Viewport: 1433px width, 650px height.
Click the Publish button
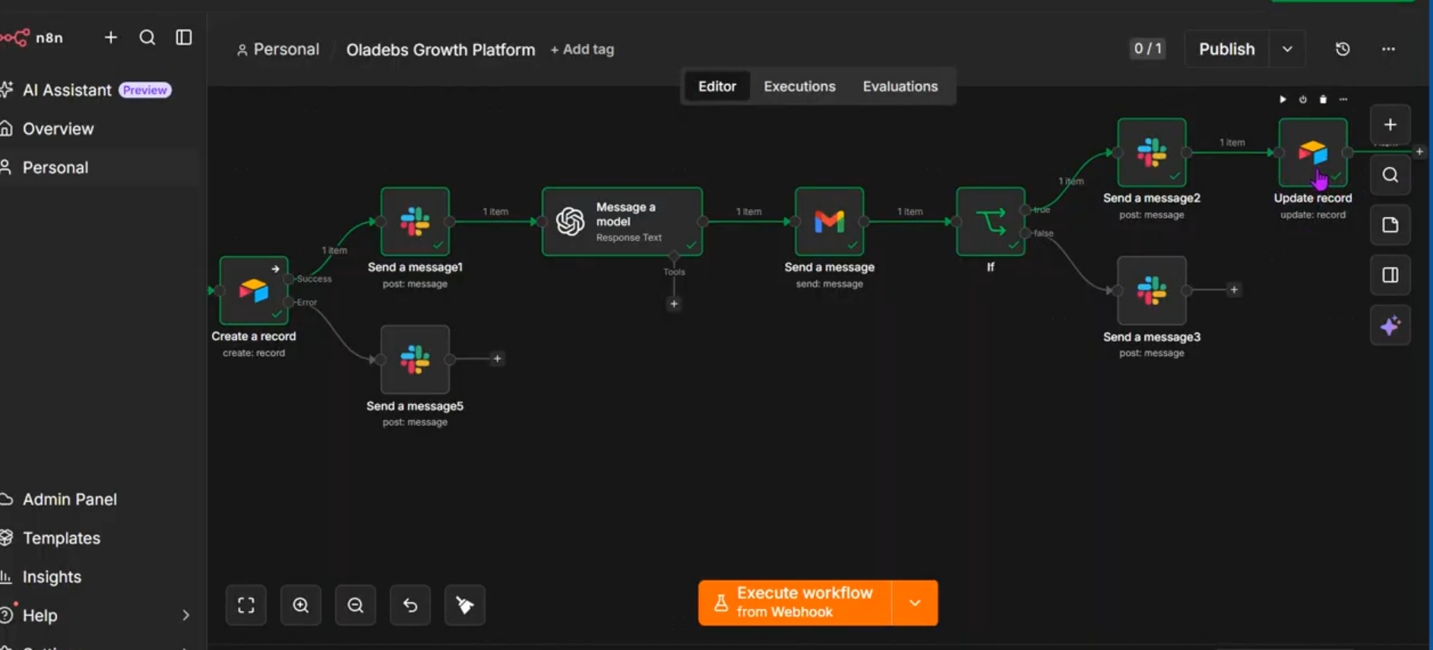(1226, 49)
